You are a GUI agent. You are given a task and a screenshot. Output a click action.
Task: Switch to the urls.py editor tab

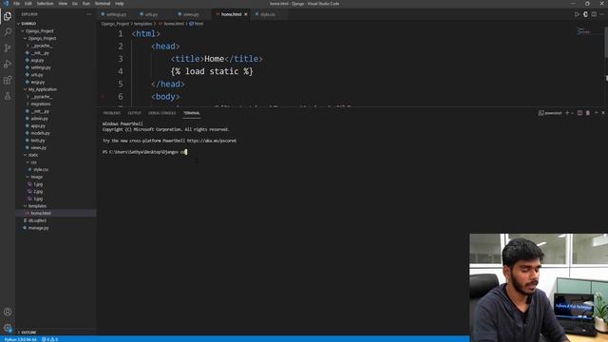151,14
